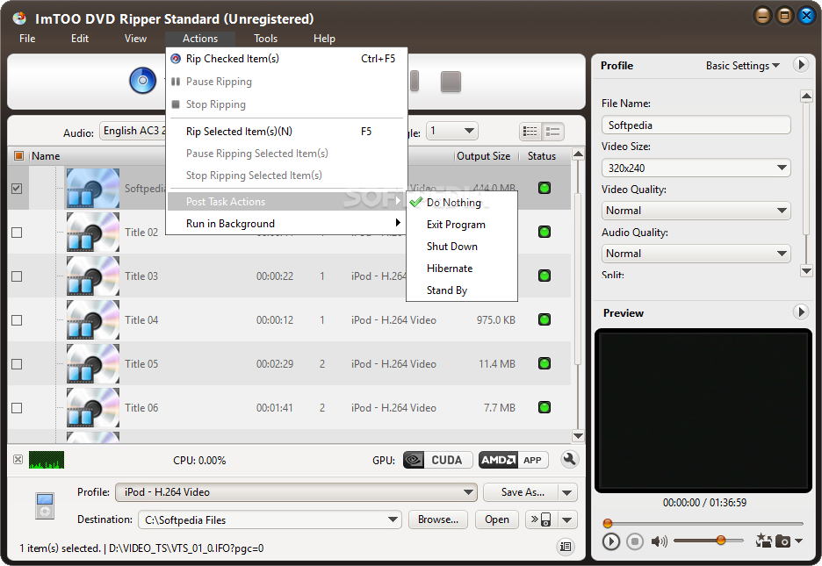The height and width of the screenshot is (566, 822).
Task: Open the snapshot options dropdown arrow
Action: click(x=799, y=541)
